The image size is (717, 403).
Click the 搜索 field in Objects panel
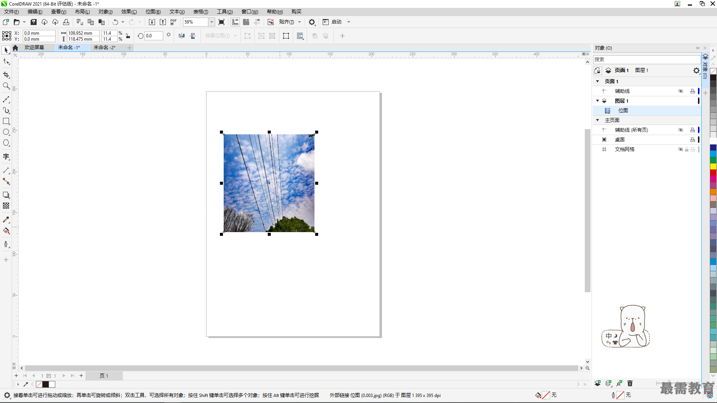[646, 59]
